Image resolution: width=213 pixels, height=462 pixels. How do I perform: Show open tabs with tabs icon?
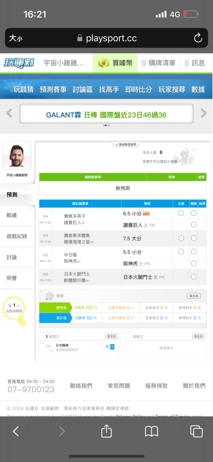[196, 432]
